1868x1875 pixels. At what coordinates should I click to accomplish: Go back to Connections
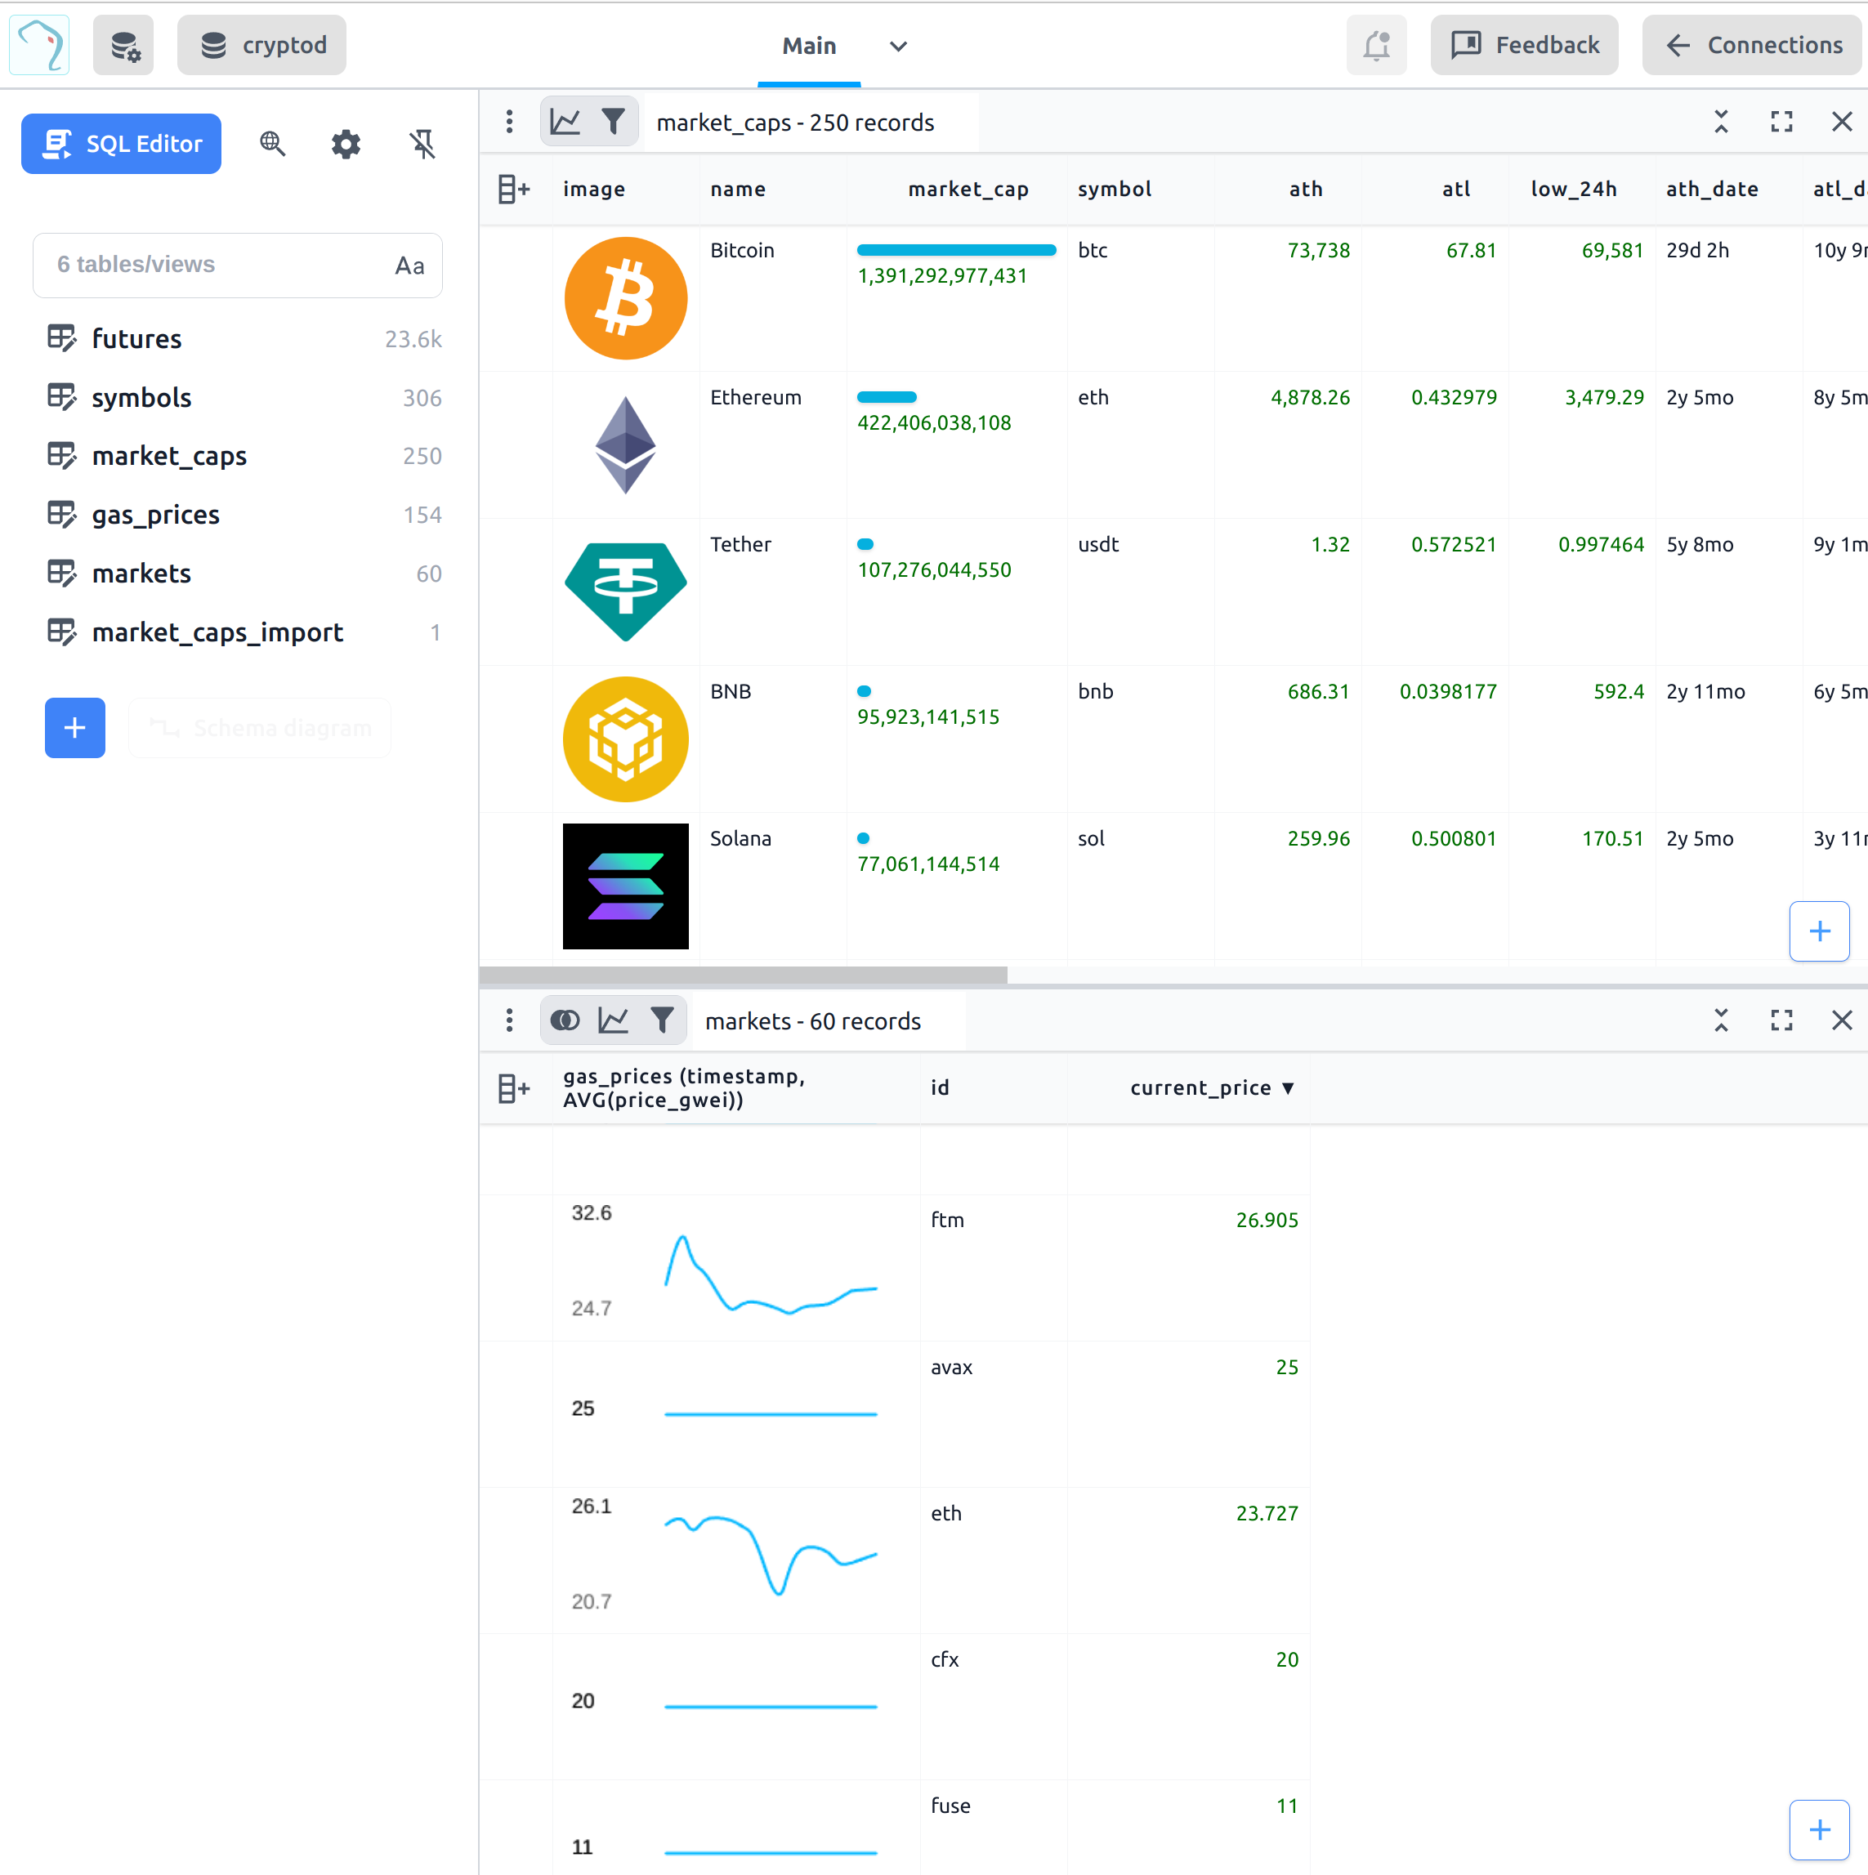1754,46
